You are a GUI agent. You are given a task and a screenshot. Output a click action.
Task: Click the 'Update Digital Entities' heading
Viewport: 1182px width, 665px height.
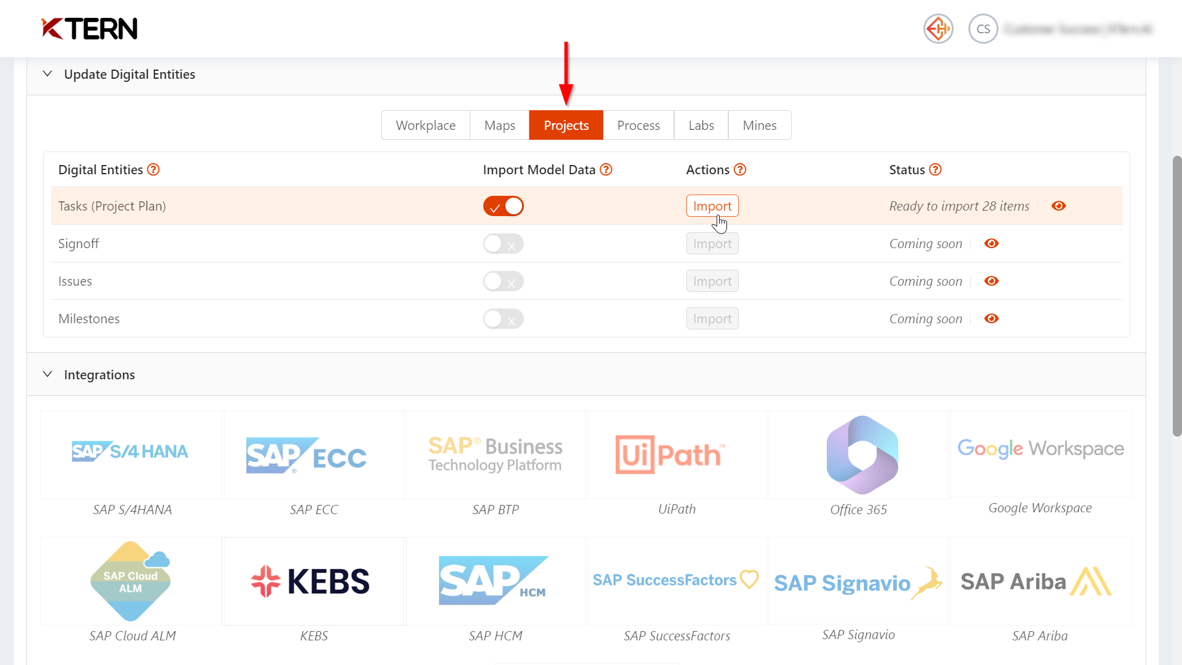(x=129, y=75)
